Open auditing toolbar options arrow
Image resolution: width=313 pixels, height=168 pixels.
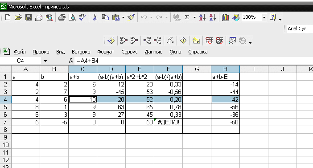[x=250, y=43]
